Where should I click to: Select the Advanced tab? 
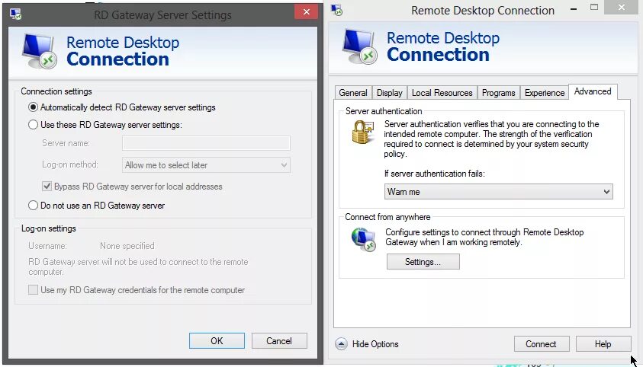(593, 91)
